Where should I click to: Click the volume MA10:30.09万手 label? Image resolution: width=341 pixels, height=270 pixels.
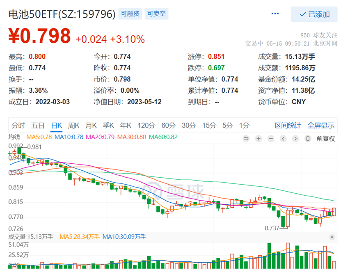click(124, 236)
